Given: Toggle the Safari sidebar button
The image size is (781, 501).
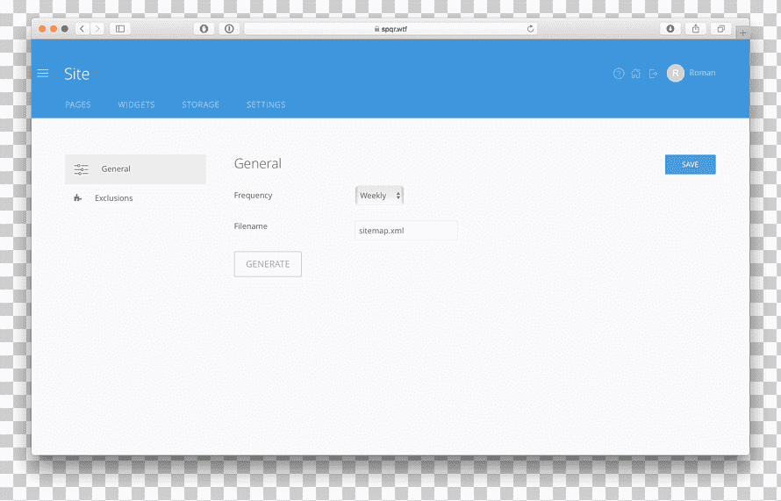Looking at the screenshot, I should tap(120, 29).
